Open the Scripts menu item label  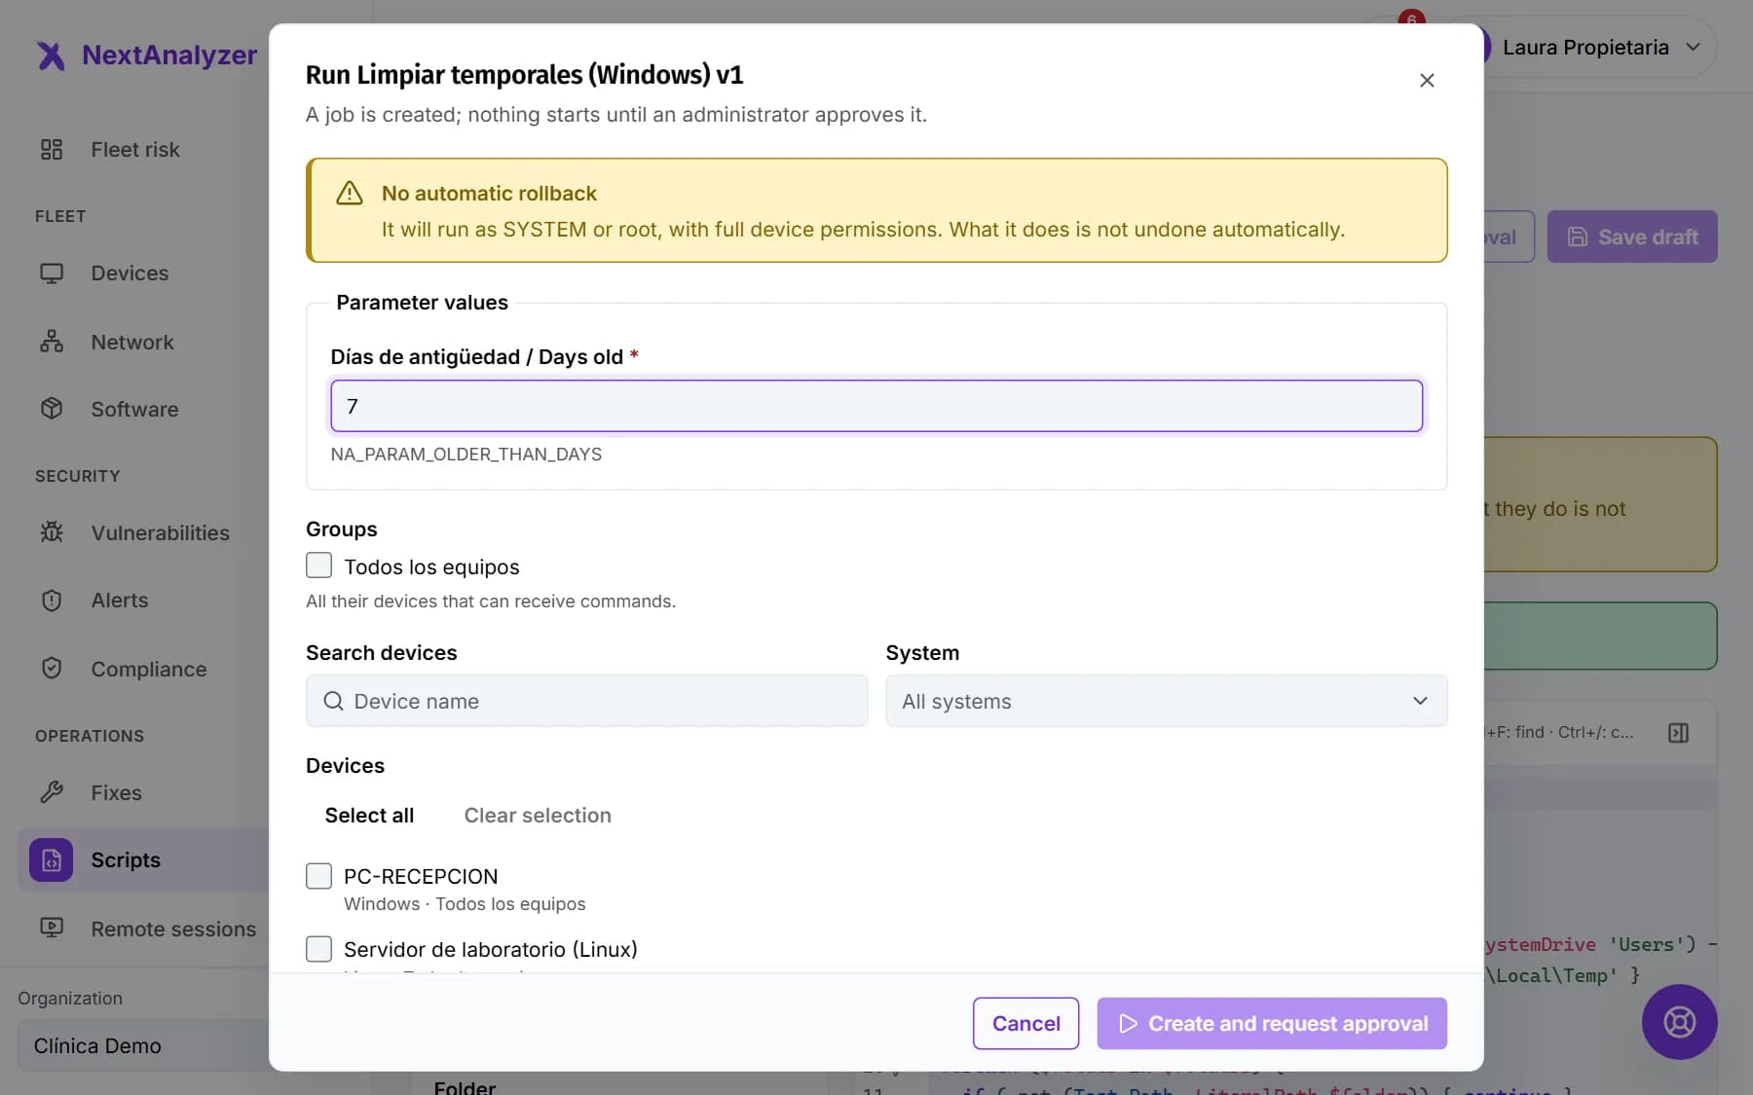[126, 860]
